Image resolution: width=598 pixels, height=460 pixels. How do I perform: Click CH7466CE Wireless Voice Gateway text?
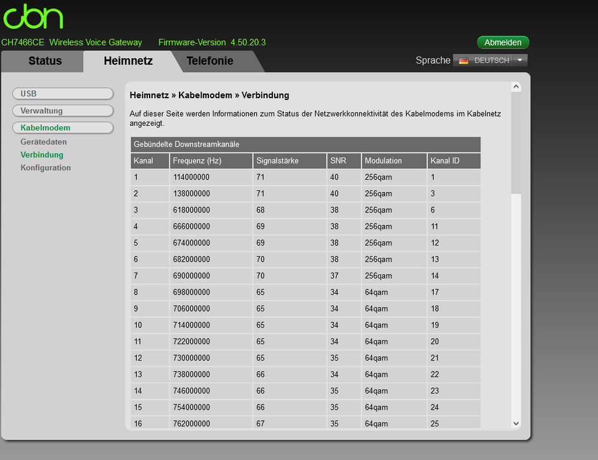tap(72, 43)
